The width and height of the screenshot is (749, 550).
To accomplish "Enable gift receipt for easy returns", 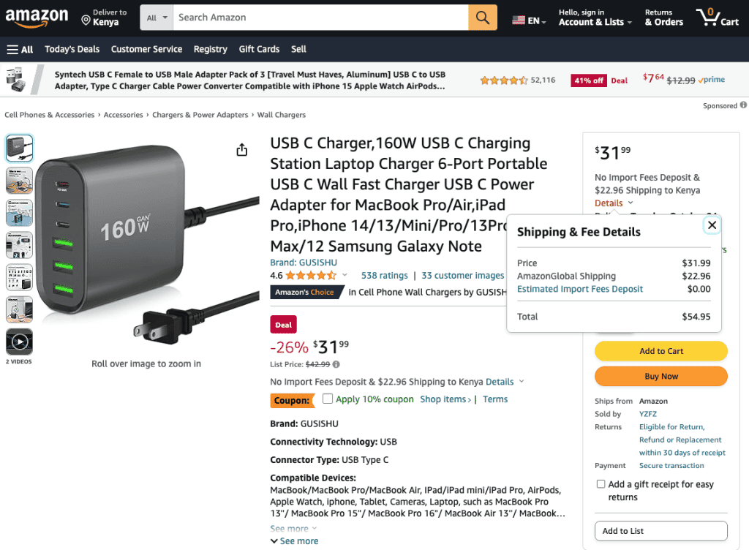I will pos(601,483).
